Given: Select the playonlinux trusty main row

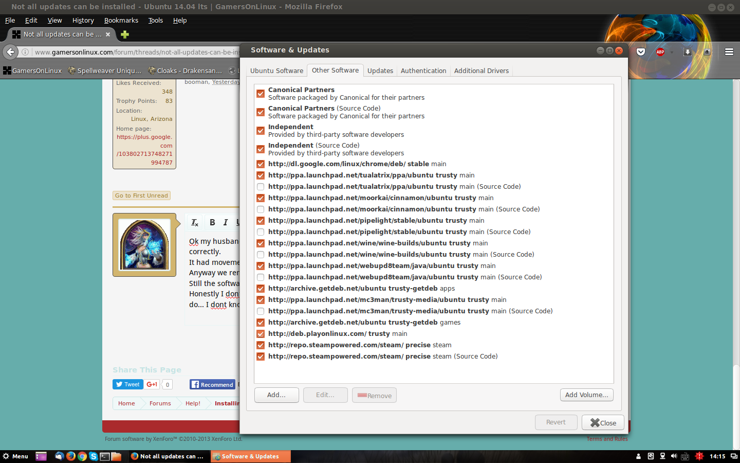Looking at the screenshot, I should pos(434,334).
